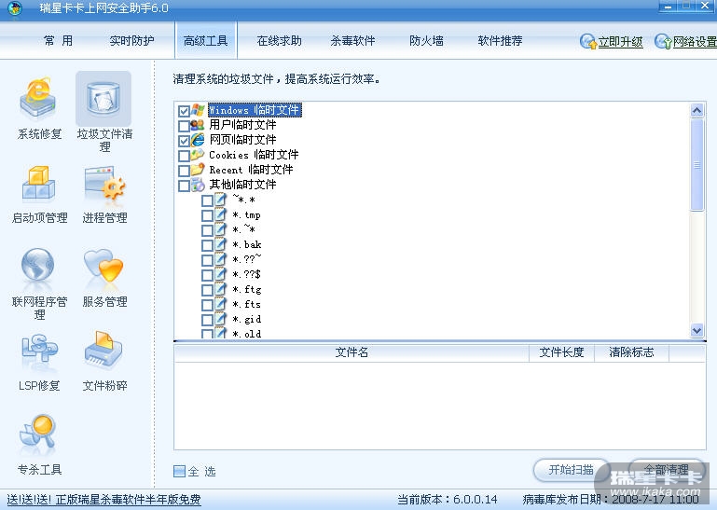Uncheck the 网页临时文件 checkbox
Screen dimensions: 717x510
pyautogui.click(x=184, y=141)
